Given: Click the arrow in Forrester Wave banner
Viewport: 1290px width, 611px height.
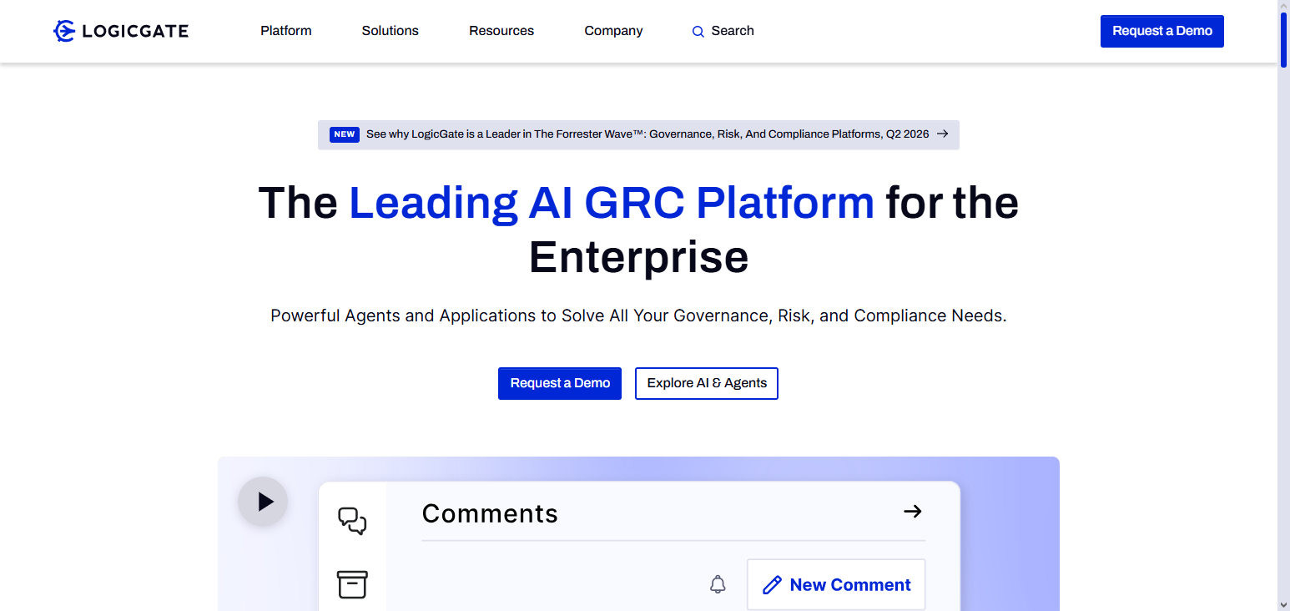Looking at the screenshot, I should pos(942,134).
